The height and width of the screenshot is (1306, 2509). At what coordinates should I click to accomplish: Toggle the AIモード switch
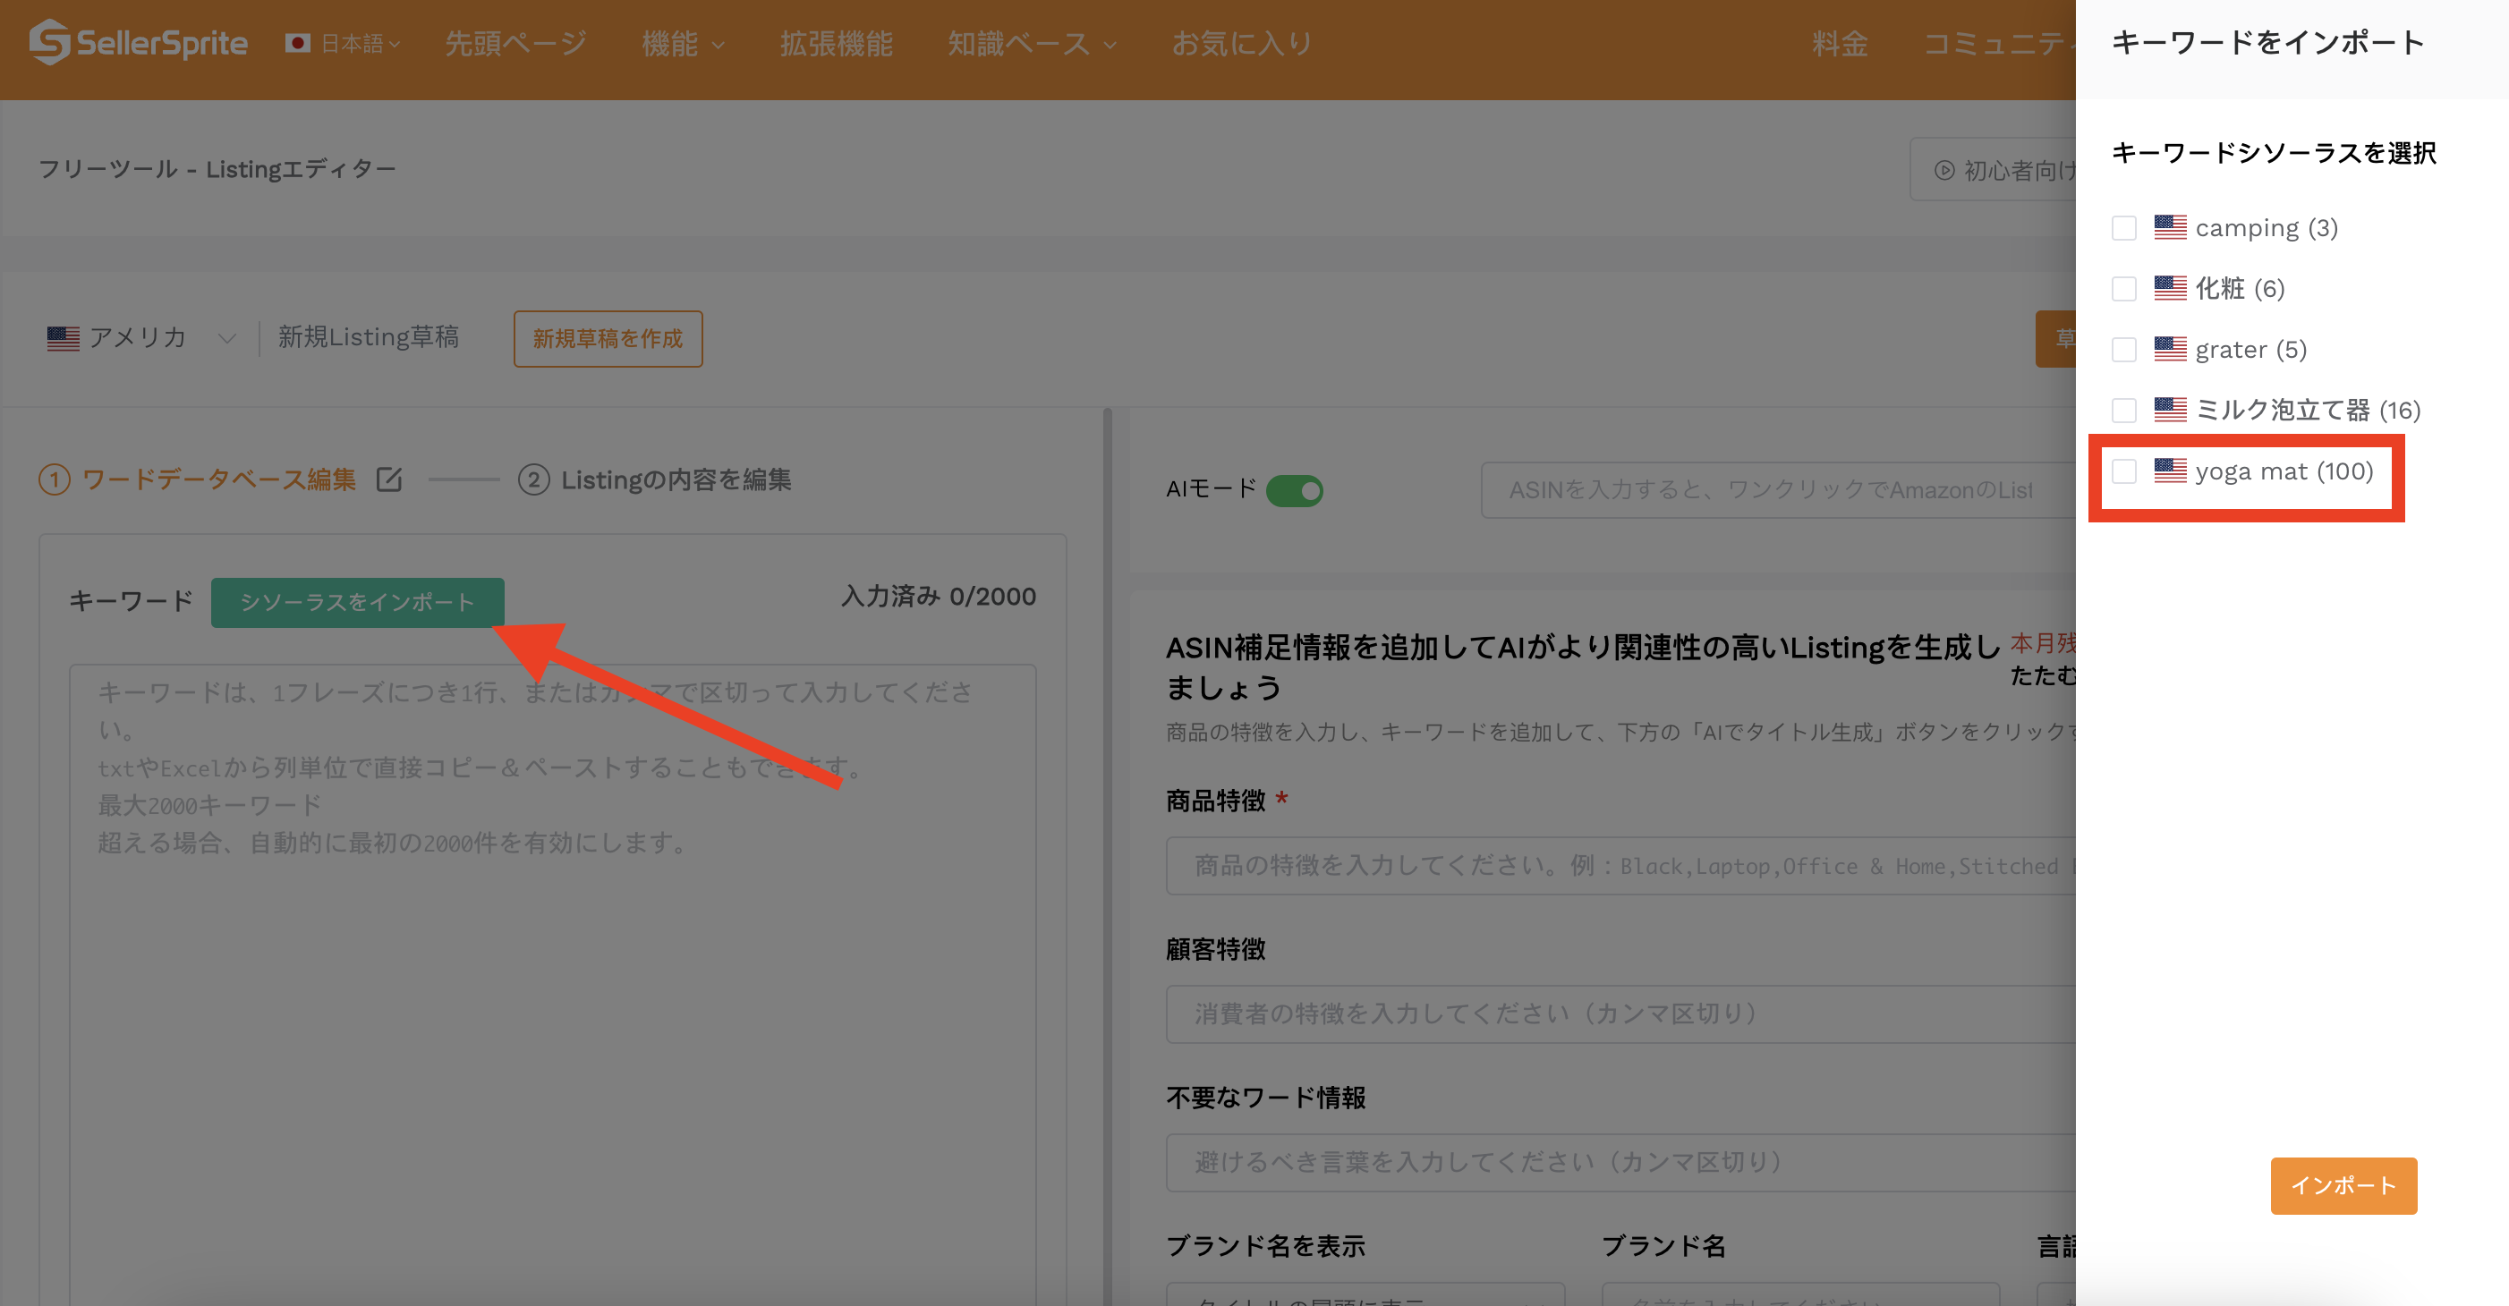pos(1294,490)
